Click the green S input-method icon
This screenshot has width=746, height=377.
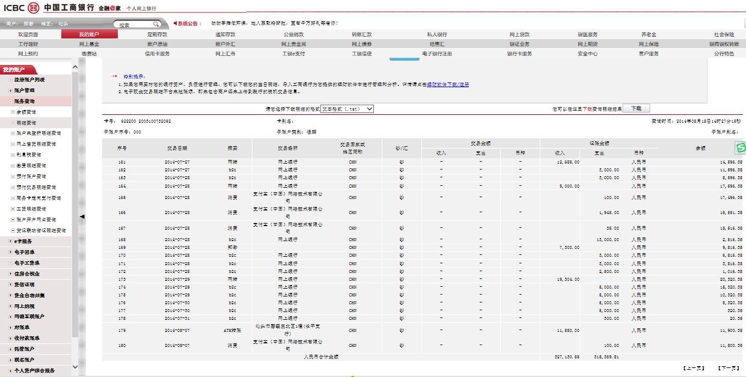pos(741,147)
